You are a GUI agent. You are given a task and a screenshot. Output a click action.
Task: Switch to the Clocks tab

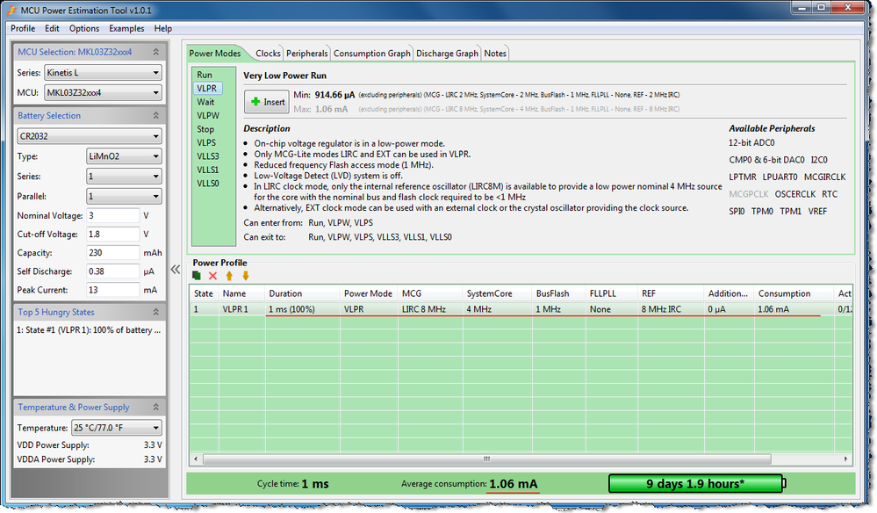coord(268,54)
